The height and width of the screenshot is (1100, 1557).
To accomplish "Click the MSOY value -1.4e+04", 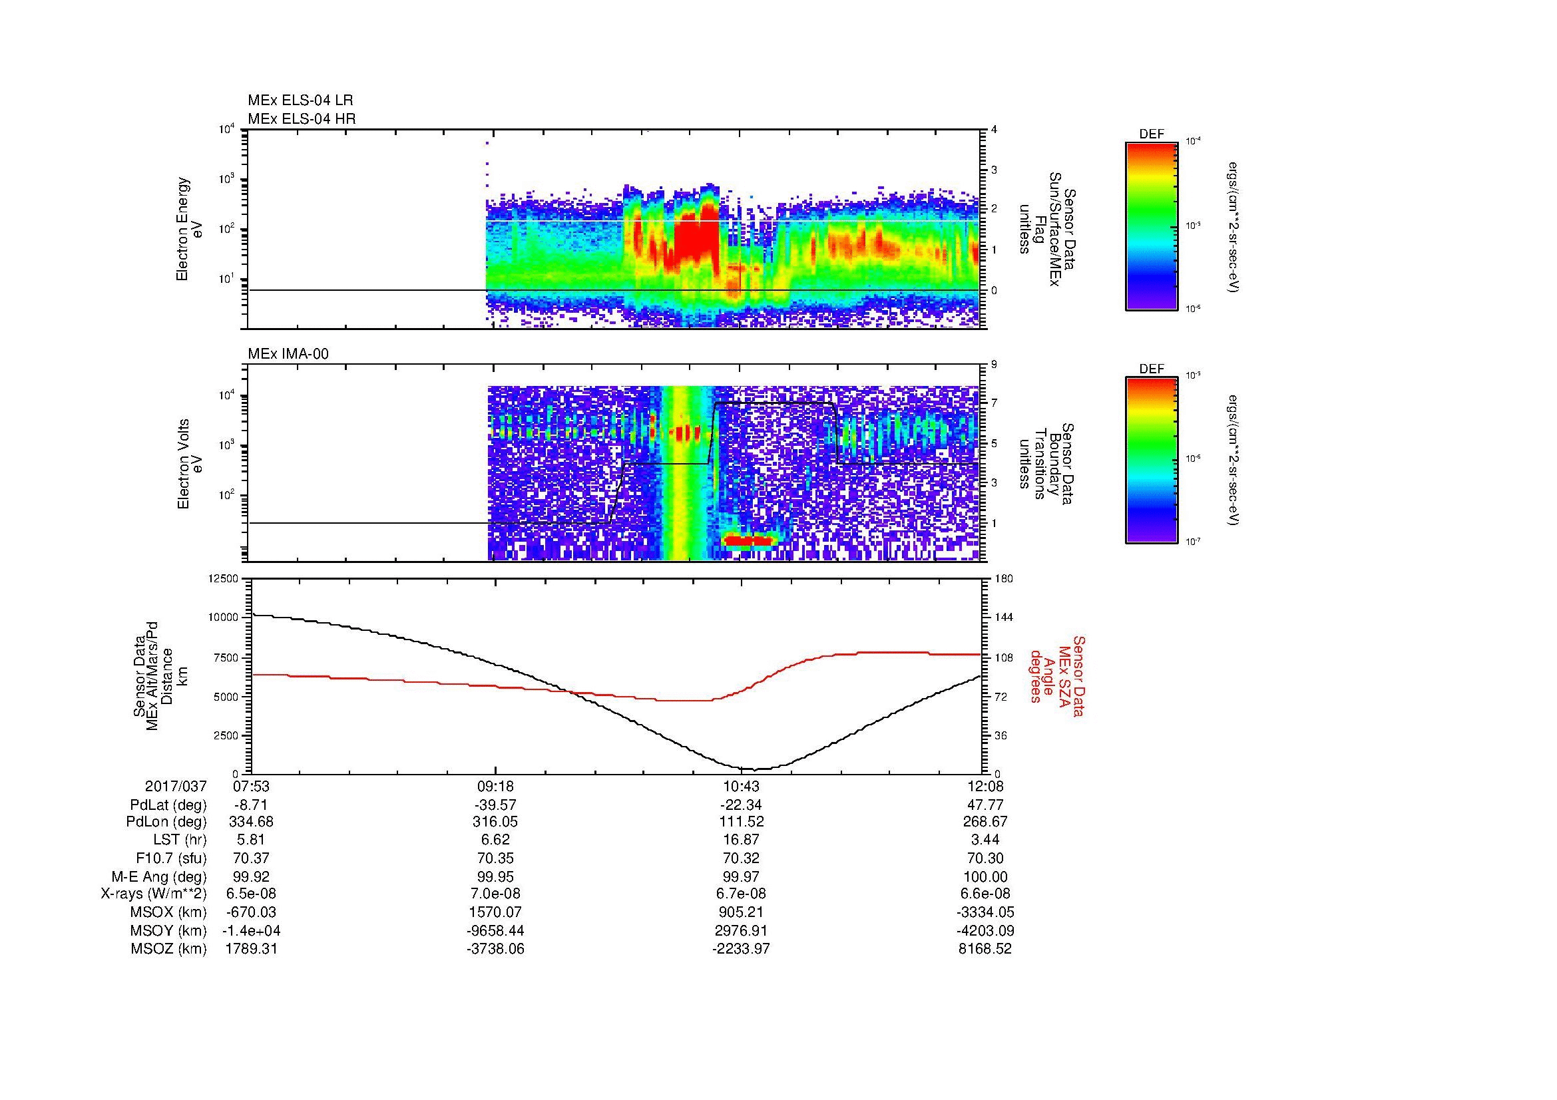I will click(251, 930).
